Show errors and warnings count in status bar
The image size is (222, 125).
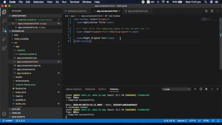[x=20, y=120]
